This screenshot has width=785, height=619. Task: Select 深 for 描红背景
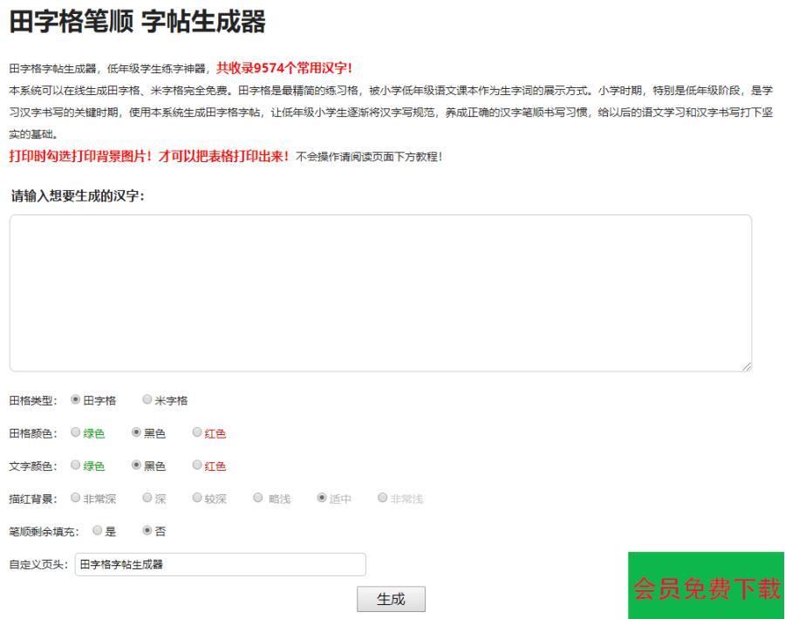tap(147, 498)
